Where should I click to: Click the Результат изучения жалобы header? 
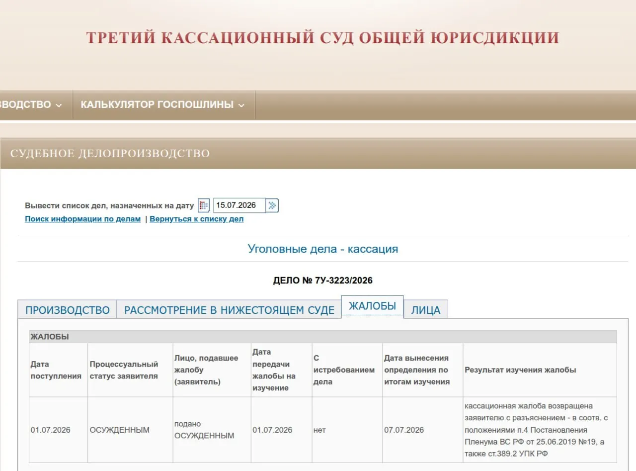click(x=540, y=370)
